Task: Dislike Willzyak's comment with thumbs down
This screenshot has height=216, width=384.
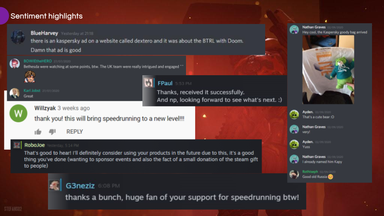Action: pos(52,132)
